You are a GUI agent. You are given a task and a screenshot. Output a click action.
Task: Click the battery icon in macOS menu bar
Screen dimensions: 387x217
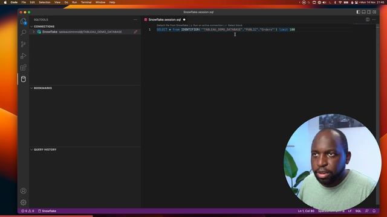click(x=346, y=2)
